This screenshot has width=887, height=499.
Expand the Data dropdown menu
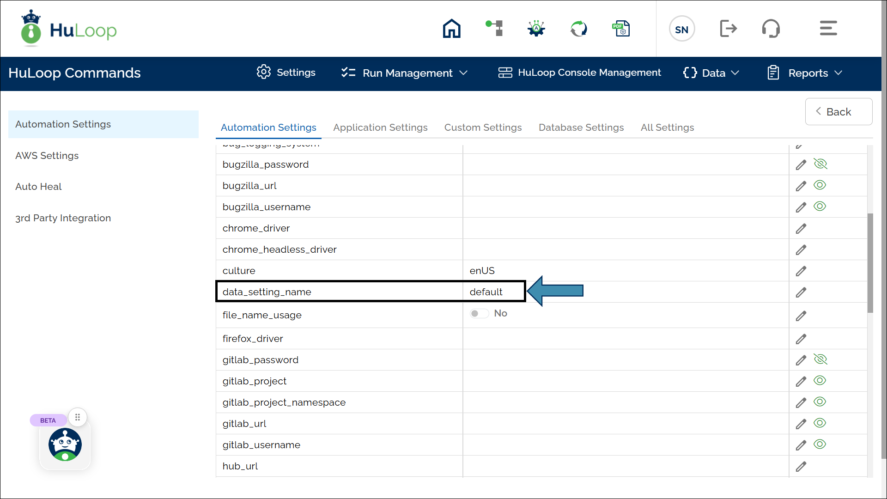(x=711, y=73)
